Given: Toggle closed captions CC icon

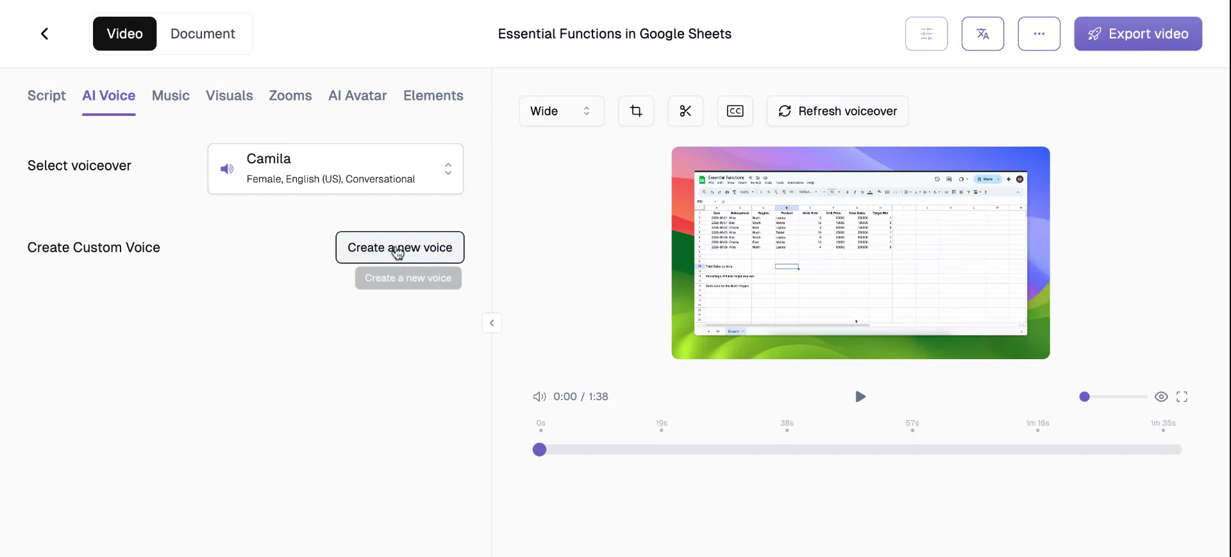Looking at the screenshot, I should pos(735,111).
